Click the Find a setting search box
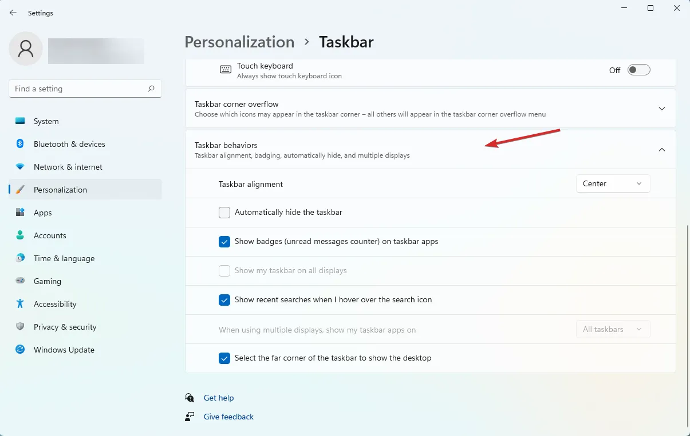The height and width of the screenshot is (436, 690). pos(78,89)
